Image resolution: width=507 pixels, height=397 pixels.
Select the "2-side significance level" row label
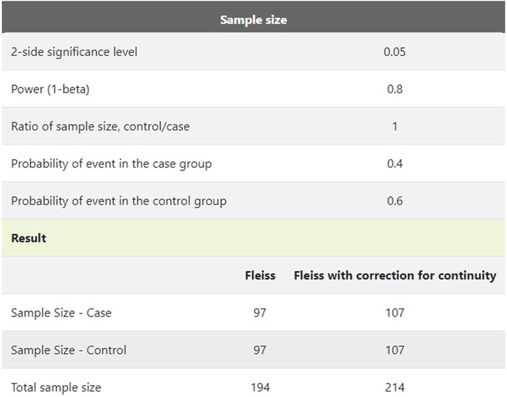(x=74, y=52)
